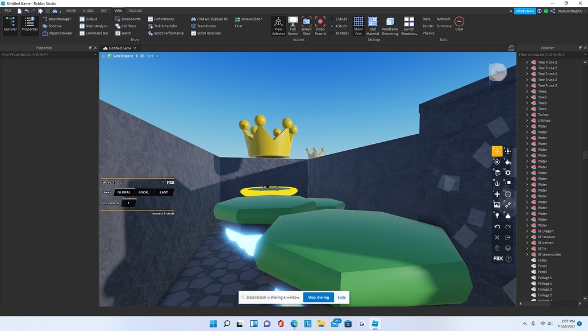Image resolution: width=588 pixels, height=331 pixels.
Task: Open the Team Create panel
Action: tap(205, 26)
